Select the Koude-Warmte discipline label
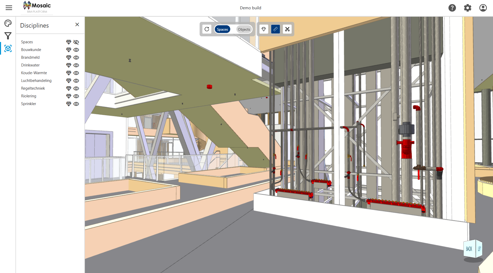The height and width of the screenshot is (273, 493). tap(34, 73)
